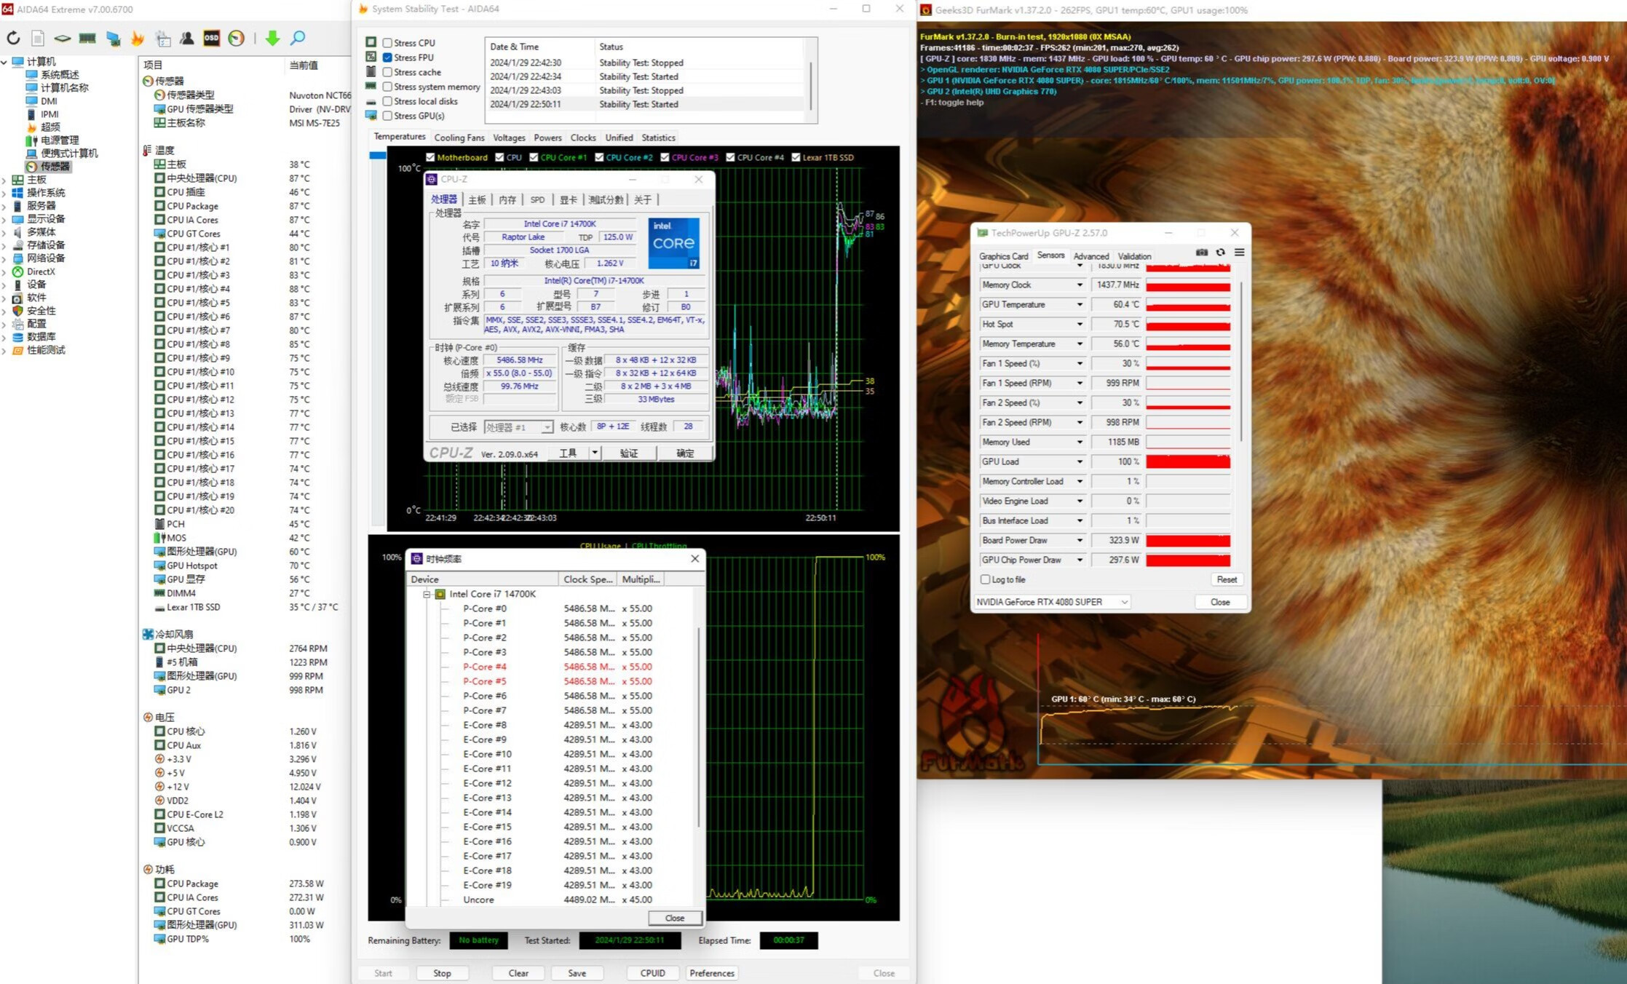Check Log to file in GPU-Z
This screenshot has width=1627, height=984.
(x=986, y=579)
